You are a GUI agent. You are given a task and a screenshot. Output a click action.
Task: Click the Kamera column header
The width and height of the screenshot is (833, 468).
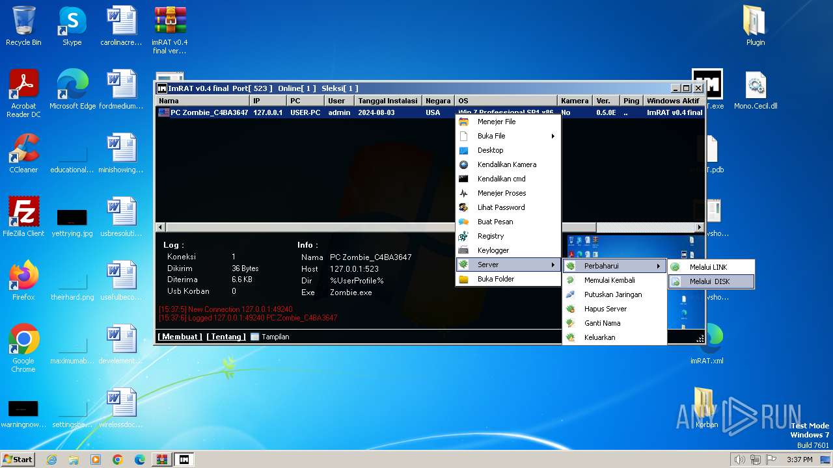575,101
